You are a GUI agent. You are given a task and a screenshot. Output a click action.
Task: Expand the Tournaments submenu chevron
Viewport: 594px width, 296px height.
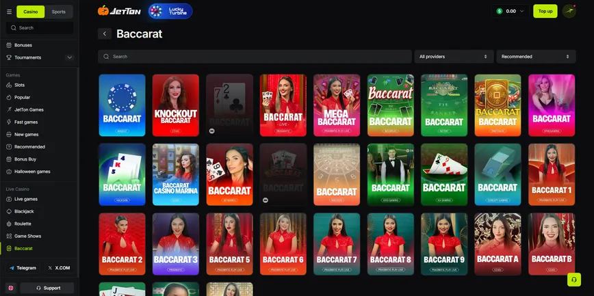click(x=69, y=57)
